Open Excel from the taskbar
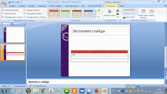Screen dimensions: 167x94 (x=59, y=91)
